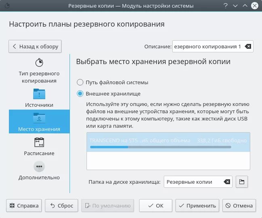Switch to the Расписание section label

point(39,153)
